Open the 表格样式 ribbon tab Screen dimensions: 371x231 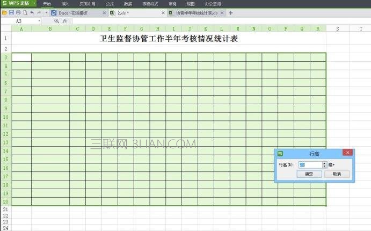click(150, 4)
